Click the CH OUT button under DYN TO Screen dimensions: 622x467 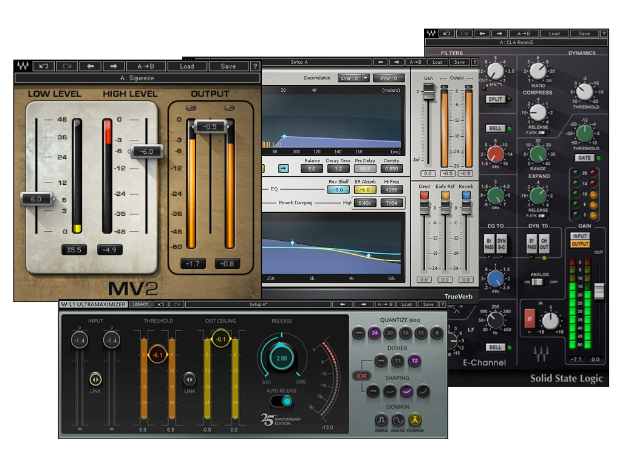click(544, 243)
